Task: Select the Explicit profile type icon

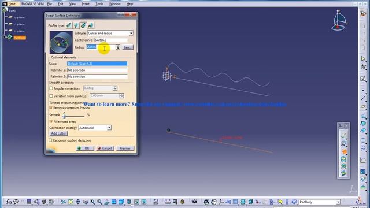Action: pyautogui.click(x=69, y=25)
